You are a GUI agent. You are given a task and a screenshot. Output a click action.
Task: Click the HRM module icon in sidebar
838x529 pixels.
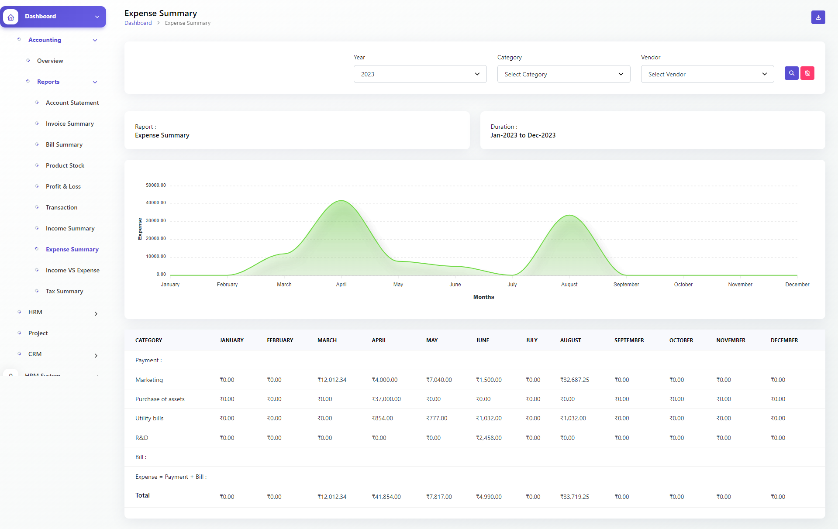point(19,312)
